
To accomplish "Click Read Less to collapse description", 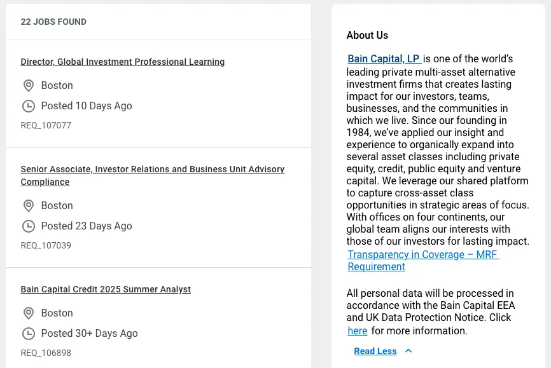I will click(x=375, y=351).
